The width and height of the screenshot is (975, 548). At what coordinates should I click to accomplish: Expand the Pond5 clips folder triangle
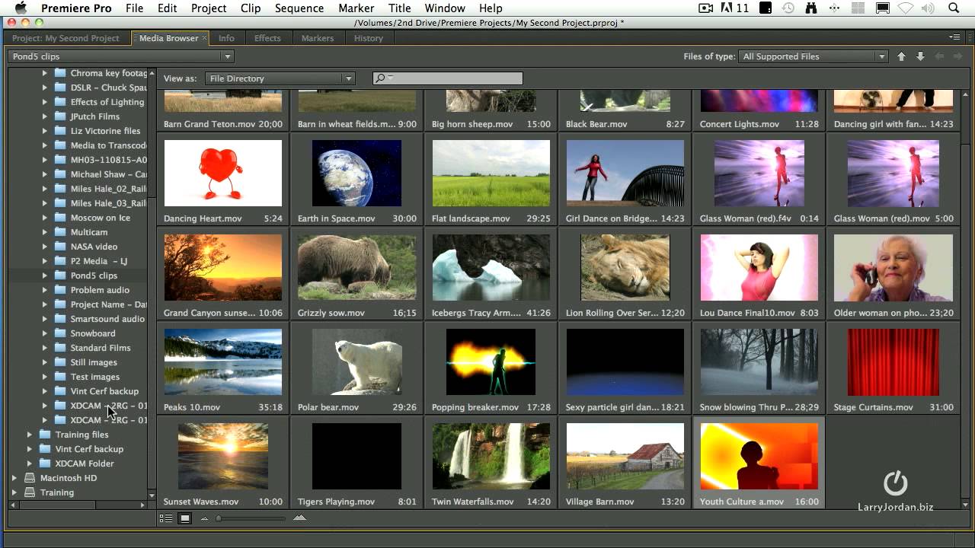click(44, 276)
